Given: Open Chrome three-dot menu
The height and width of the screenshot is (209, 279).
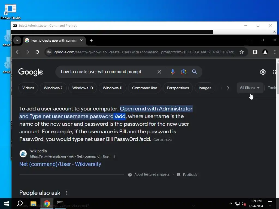Looking at the screenshot, I should click(x=275, y=52).
